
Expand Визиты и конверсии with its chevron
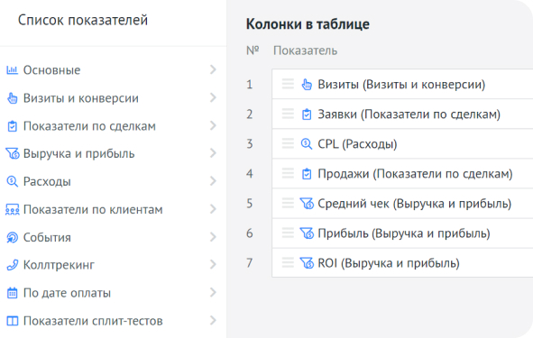[213, 97]
